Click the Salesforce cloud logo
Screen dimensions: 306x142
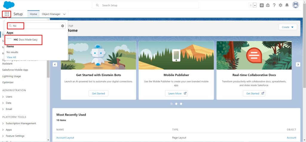(x=9, y=5)
